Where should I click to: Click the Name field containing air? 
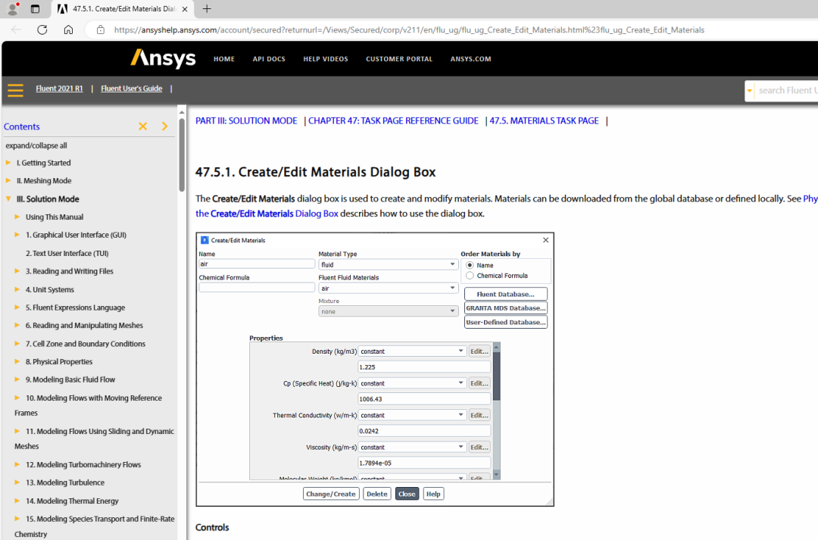pos(257,264)
